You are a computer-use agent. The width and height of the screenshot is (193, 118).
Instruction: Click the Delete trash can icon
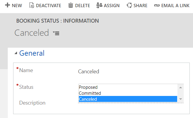[71, 5]
